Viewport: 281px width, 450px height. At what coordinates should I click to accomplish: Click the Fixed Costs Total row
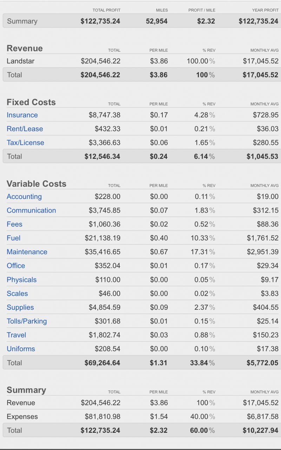[140, 156]
